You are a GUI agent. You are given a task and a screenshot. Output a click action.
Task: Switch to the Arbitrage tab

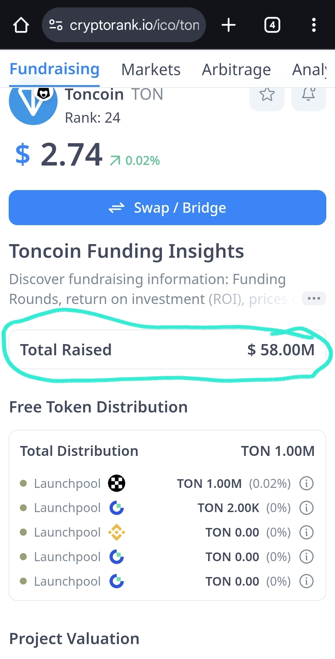(x=236, y=70)
